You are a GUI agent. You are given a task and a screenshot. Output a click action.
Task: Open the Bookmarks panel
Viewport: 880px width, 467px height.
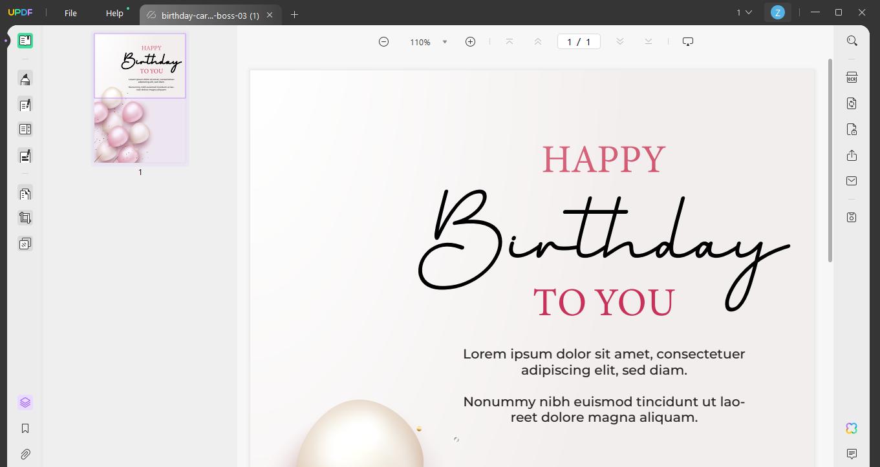[25, 428]
